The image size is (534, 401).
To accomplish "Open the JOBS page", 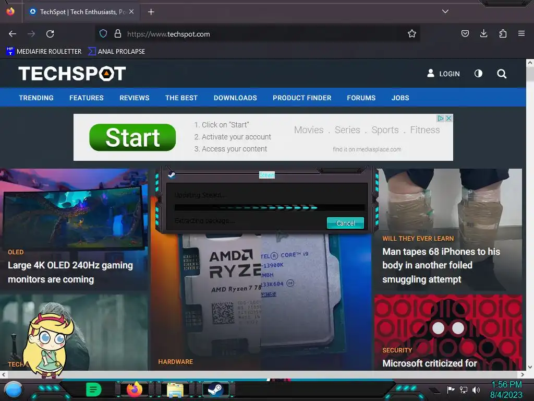I will [x=400, y=98].
